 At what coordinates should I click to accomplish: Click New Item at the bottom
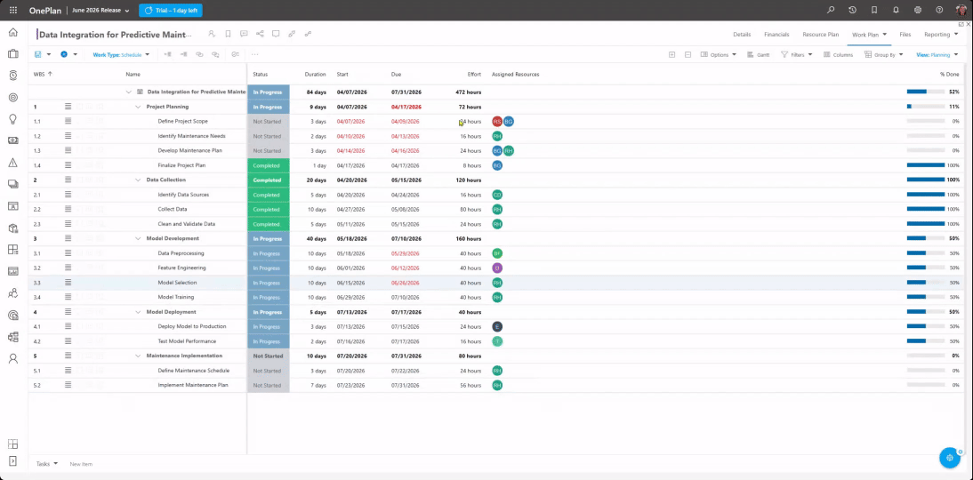(81, 464)
